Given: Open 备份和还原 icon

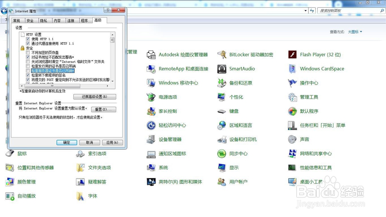Looking at the screenshot, I should (222, 83).
